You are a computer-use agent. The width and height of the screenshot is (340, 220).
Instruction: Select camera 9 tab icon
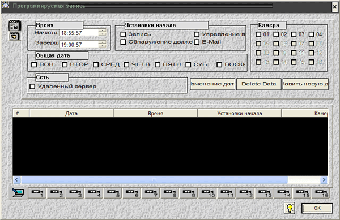188,193
